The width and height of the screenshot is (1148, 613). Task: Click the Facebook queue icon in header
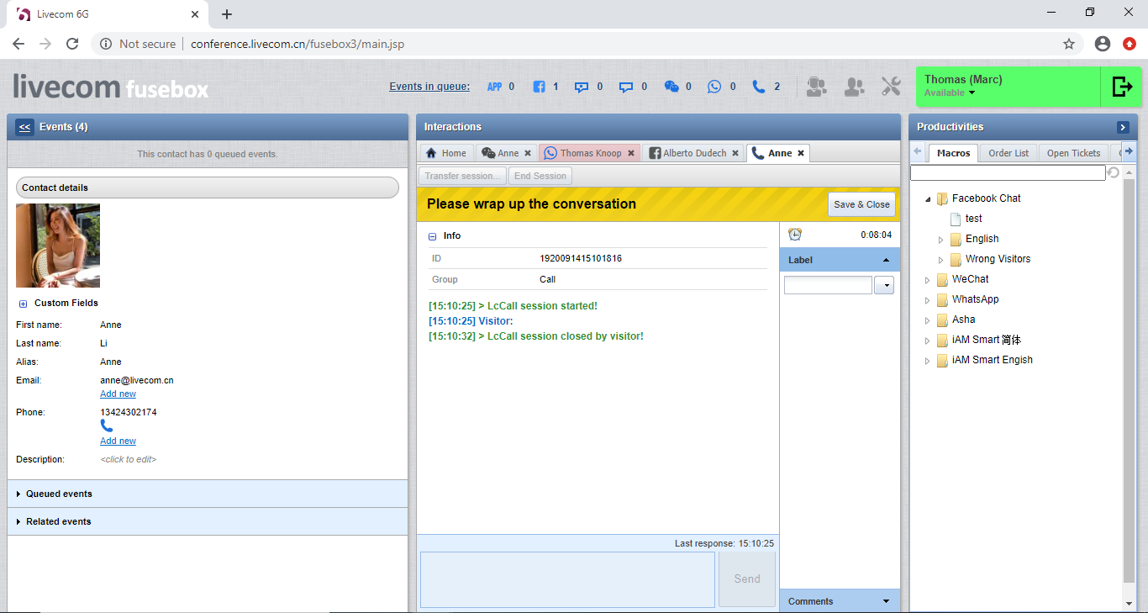tap(540, 87)
